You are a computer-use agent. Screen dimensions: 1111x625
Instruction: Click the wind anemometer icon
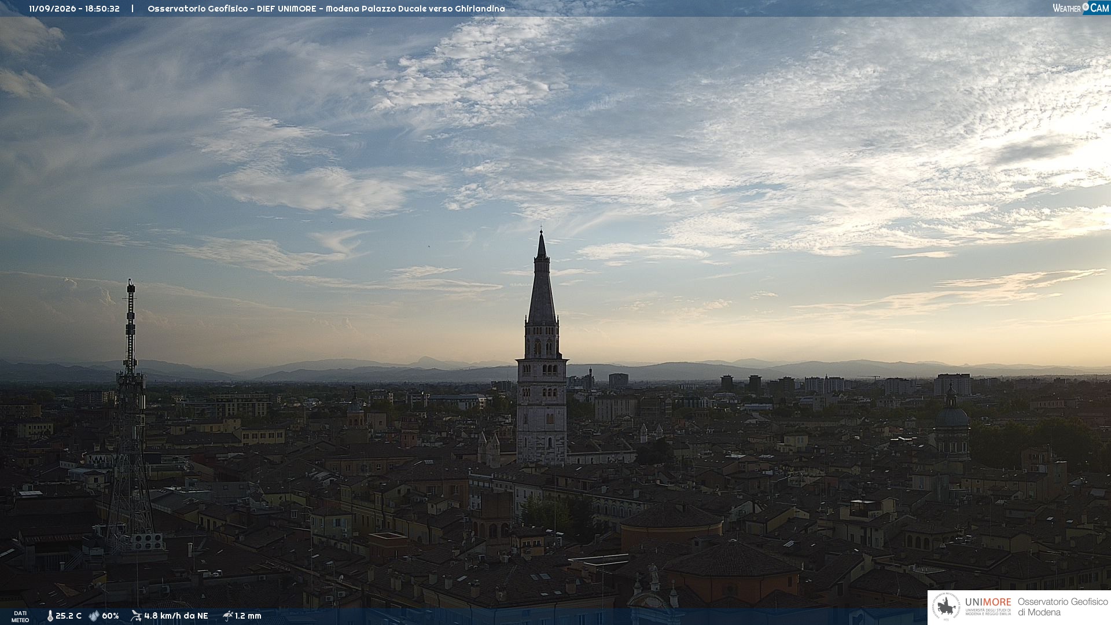point(136,616)
